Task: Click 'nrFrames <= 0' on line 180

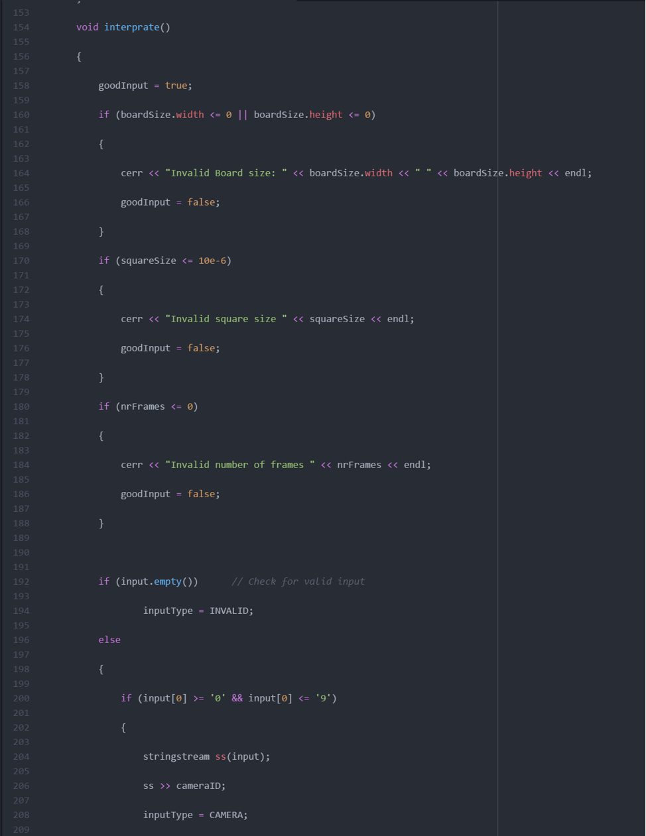Action: (157, 406)
